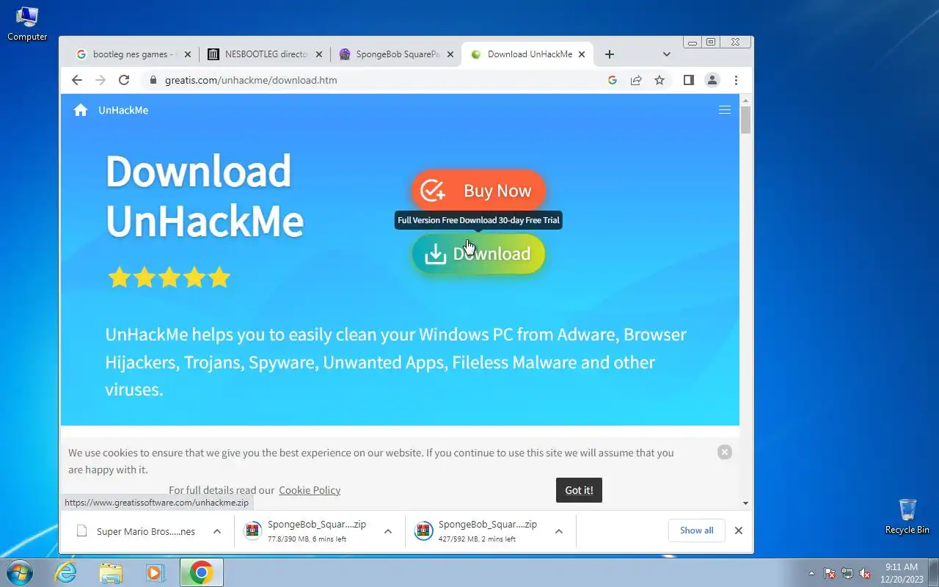Switch to SpongeBob SquarePants tab

click(398, 54)
